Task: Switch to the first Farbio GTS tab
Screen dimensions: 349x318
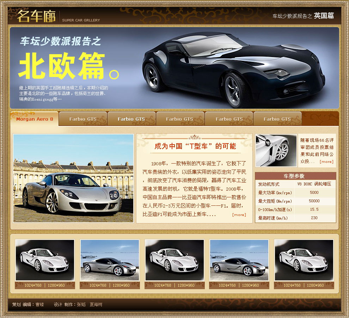Action: 83,119
